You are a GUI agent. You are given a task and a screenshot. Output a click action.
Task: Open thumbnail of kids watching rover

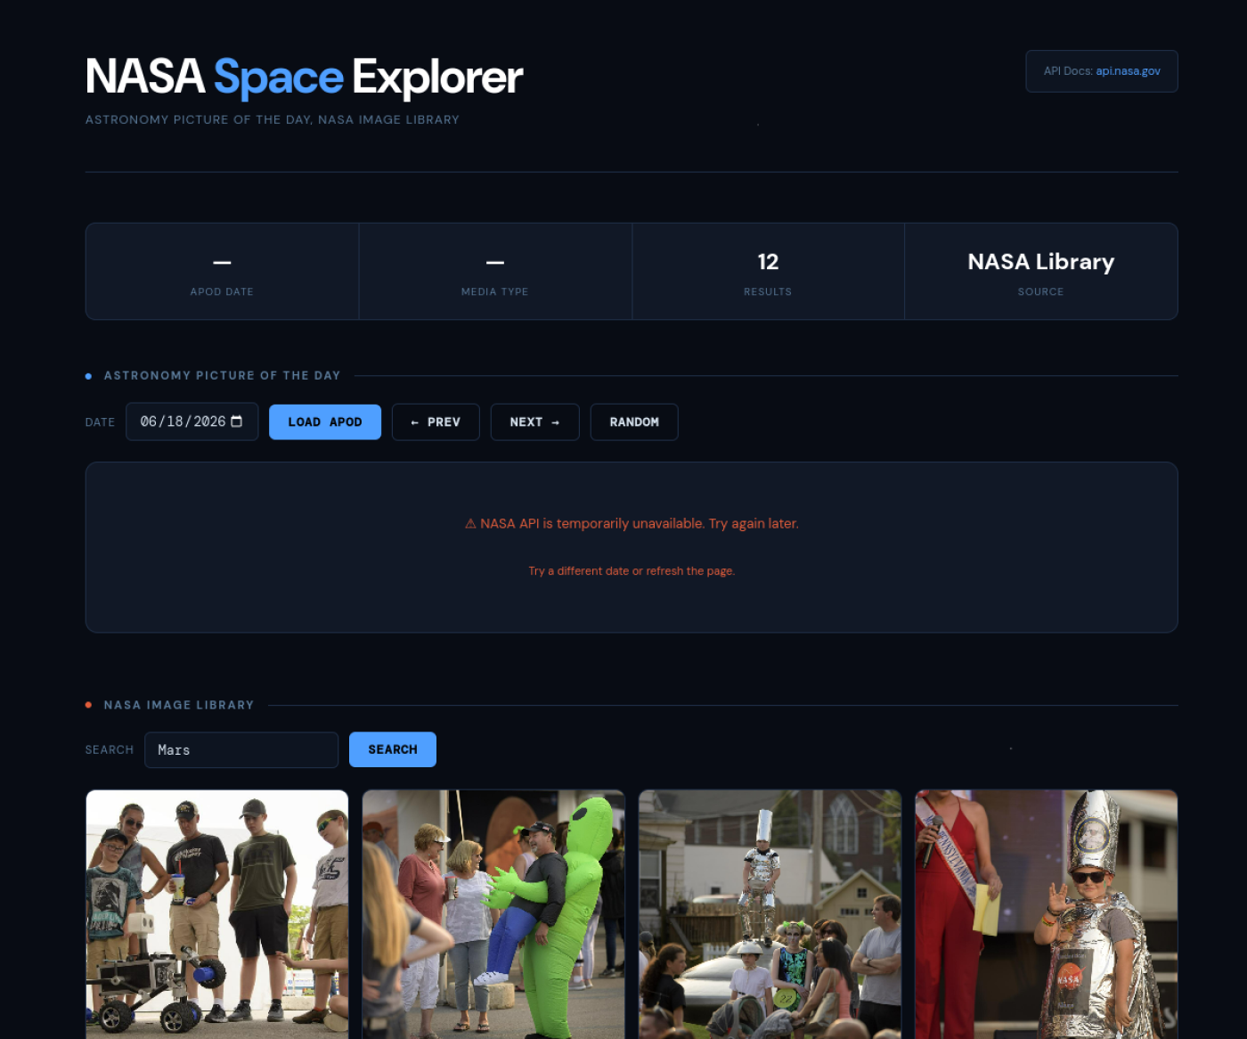(x=217, y=914)
